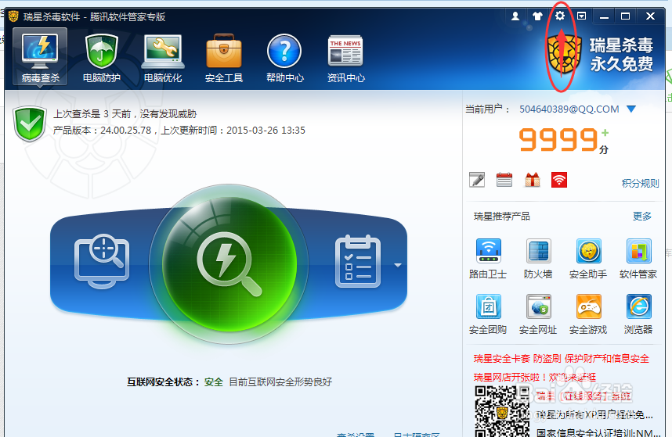Click the 瑞星安全卡套 red promo link
672x437 pixels.
point(562,358)
